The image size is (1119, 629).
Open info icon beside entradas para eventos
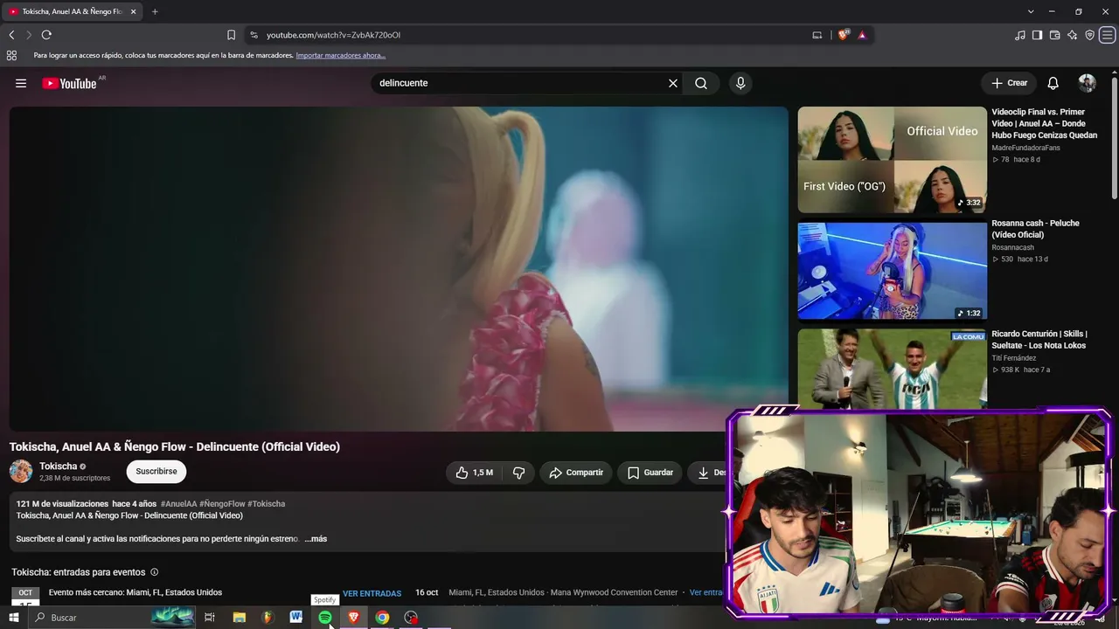tap(155, 572)
